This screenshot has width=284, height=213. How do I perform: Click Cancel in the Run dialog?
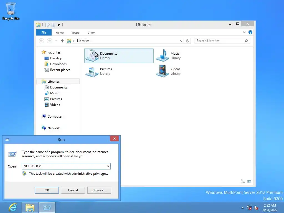[x=73, y=190]
